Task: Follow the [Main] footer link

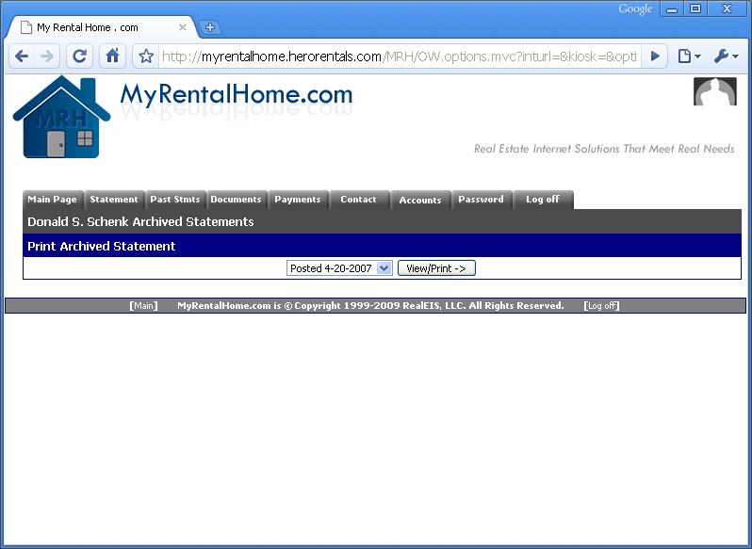Action: coord(143,306)
